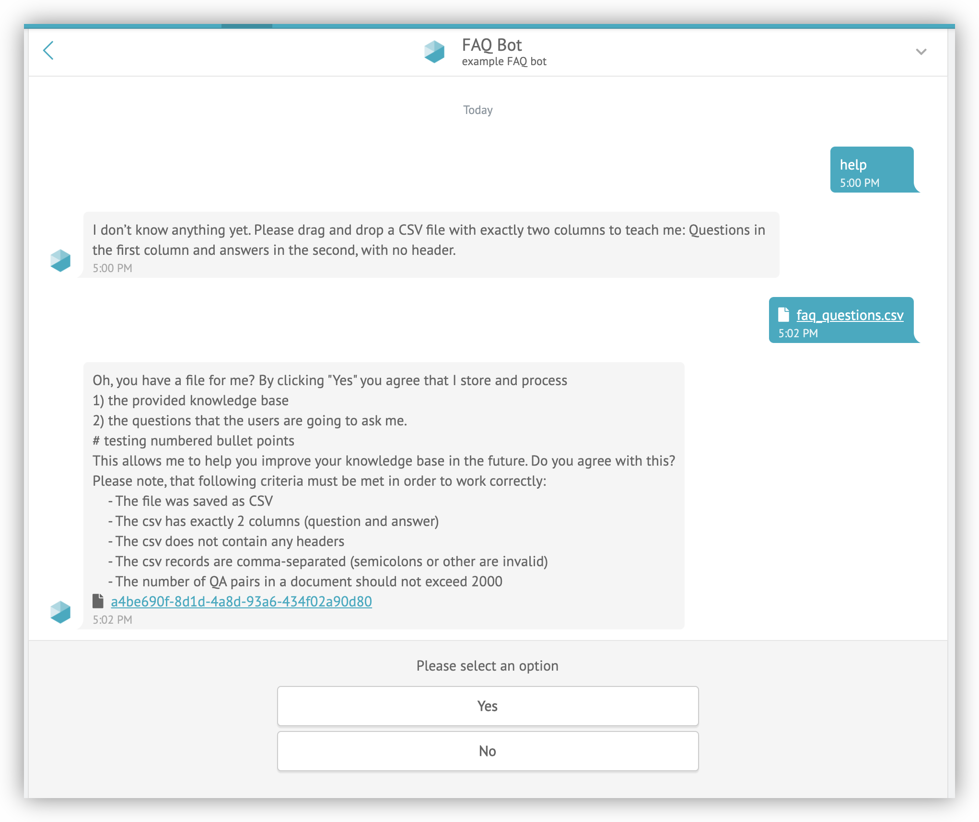
Task: Click the 'Today' date separator
Action: (x=478, y=110)
